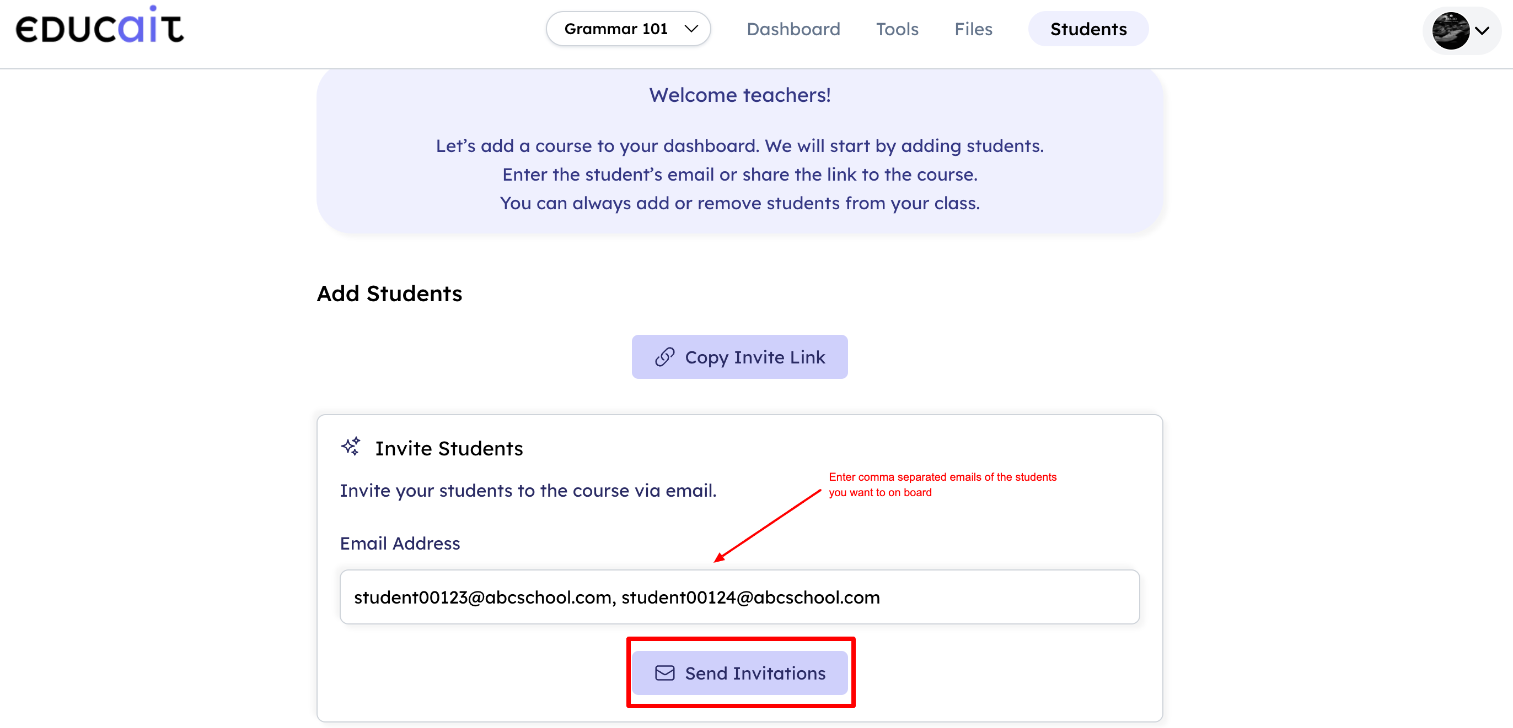Image resolution: width=1513 pixels, height=728 pixels.
Task: Click the Invite Students card title
Action: [x=449, y=448]
